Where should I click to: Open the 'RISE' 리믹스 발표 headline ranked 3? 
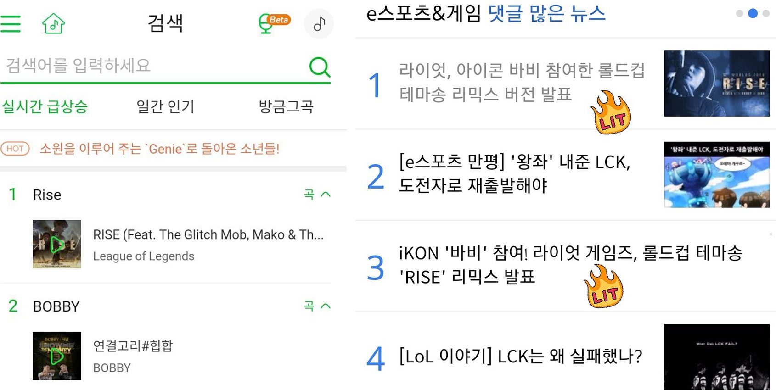pyautogui.click(x=570, y=265)
